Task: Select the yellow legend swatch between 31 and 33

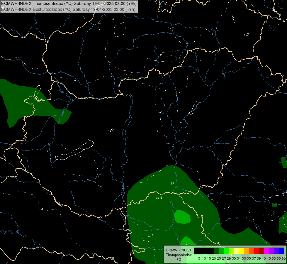Action: point(242,251)
